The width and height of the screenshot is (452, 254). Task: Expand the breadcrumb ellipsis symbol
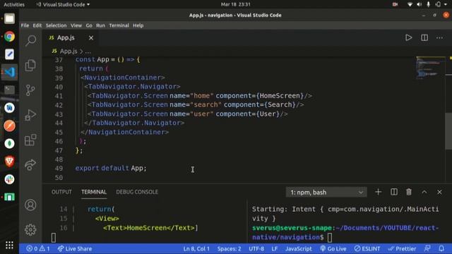88,52
